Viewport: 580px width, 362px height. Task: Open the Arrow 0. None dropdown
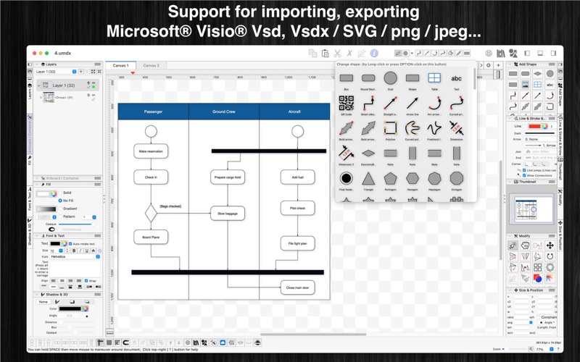click(540, 139)
